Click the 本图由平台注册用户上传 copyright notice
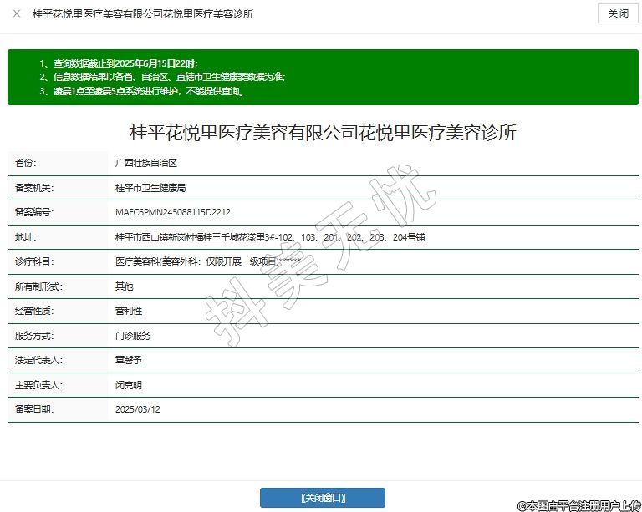The height and width of the screenshot is (512, 642). click(x=578, y=505)
